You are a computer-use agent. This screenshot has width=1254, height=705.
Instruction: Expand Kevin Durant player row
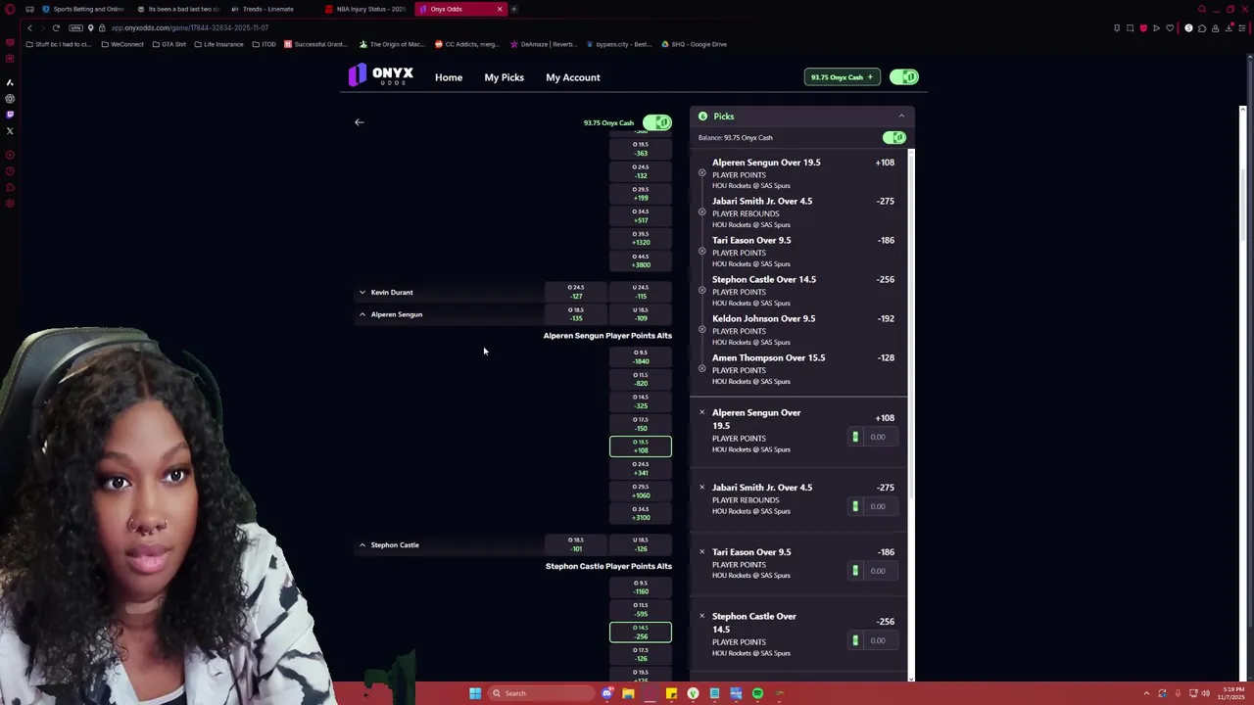362,292
